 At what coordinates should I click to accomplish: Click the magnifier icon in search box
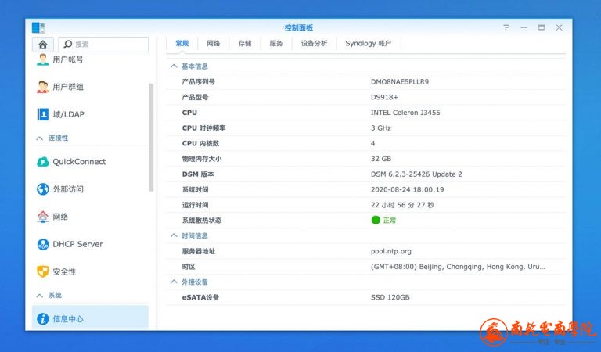tap(68, 45)
